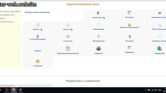This screenshot has width=166, height=93.
Task: Click the Новости pages icon
Action: [68, 25]
